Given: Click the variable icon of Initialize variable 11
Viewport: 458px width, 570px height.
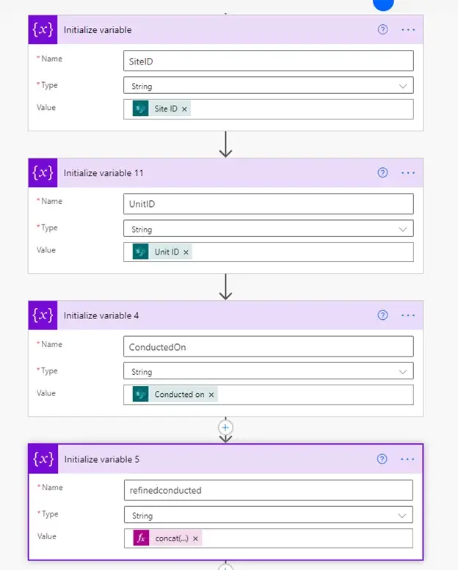Looking at the screenshot, I should (43, 172).
